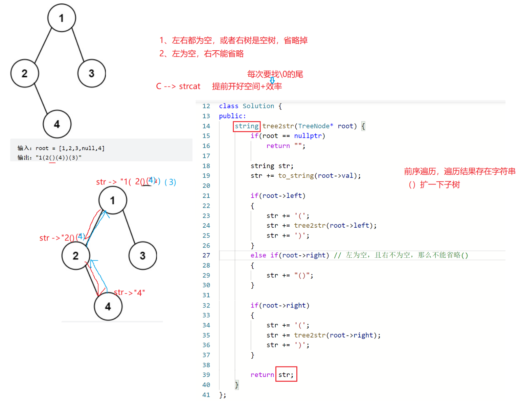Click the 'public:' keyword on line 13
Screen dimensions: 521x401
[x=232, y=116]
